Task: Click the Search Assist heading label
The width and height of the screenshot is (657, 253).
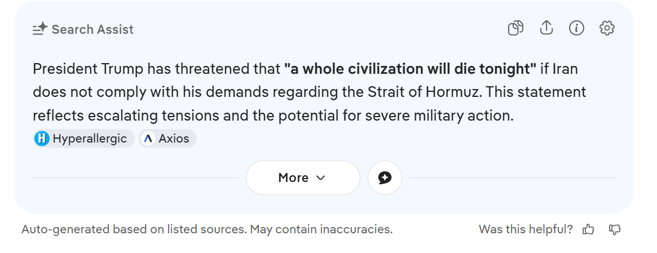Action: pyautogui.click(x=92, y=29)
